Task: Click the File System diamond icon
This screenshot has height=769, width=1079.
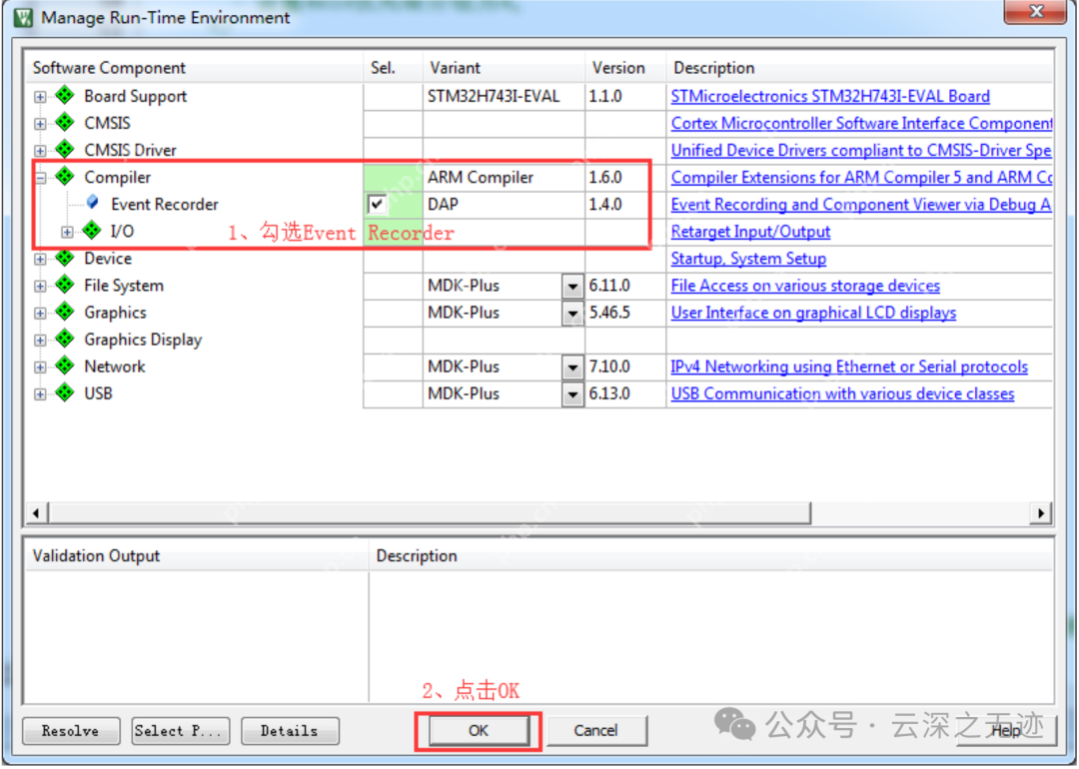Action: (x=65, y=284)
